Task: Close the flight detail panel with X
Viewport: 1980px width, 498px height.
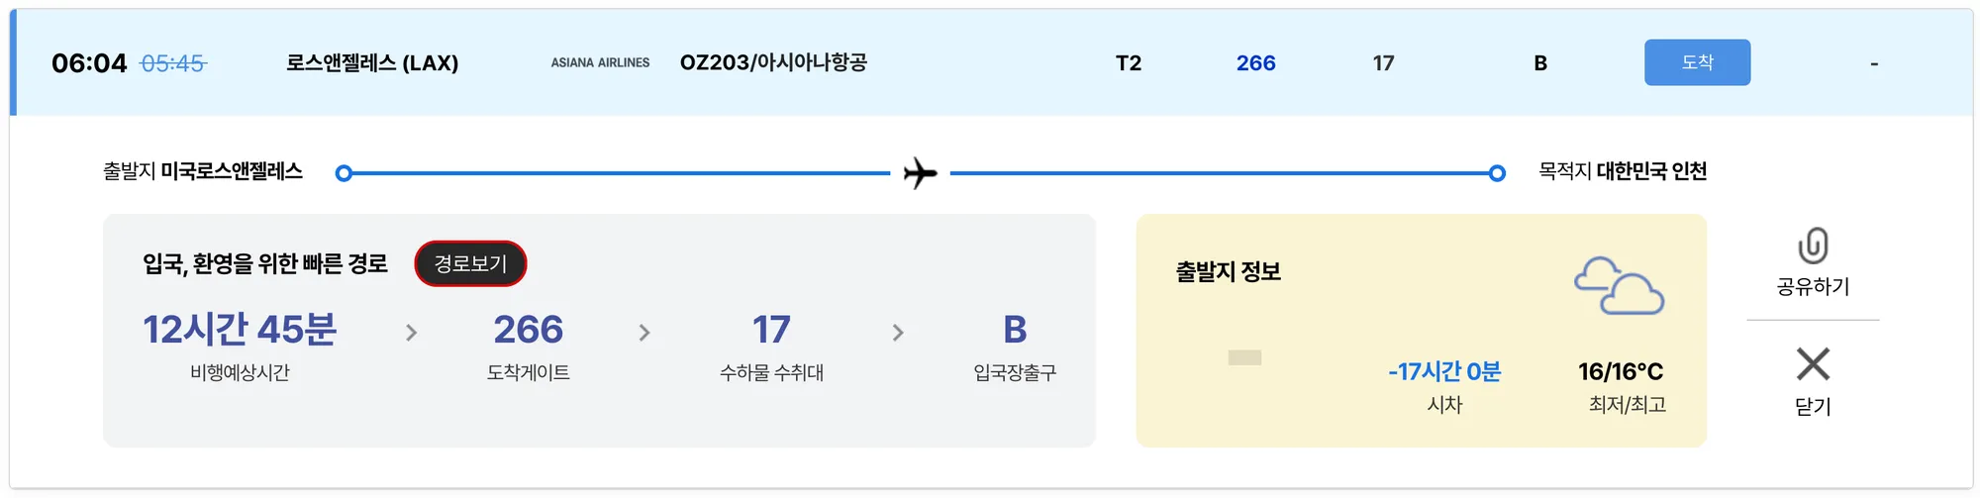Action: [x=1813, y=364]
